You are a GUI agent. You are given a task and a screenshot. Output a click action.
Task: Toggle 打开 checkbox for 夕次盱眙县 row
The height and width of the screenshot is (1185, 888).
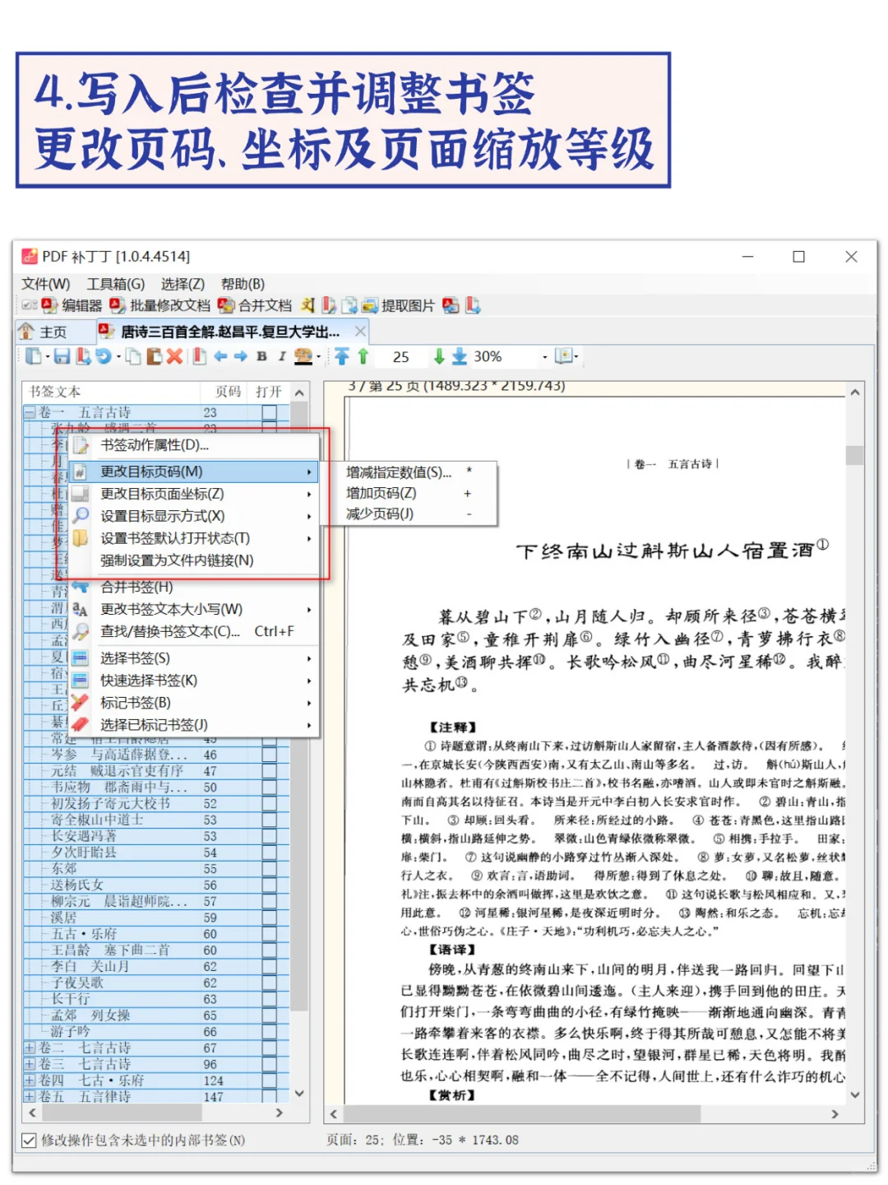point(270,853)
